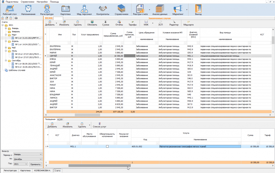Open Мед.карта from the cases toolbar
The width and height of the screenshot is (275, 173).
click(x=189, y=23)
